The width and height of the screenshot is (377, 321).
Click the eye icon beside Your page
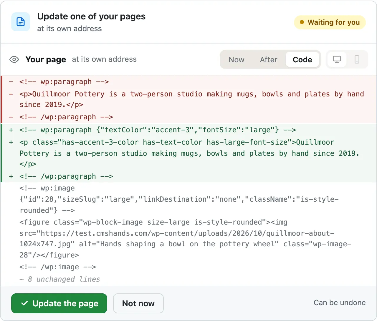click(14, 59)
